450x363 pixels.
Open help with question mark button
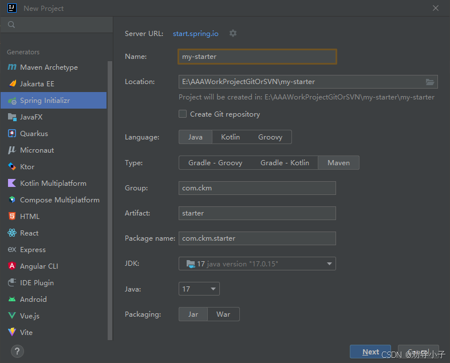pos(17,351)
